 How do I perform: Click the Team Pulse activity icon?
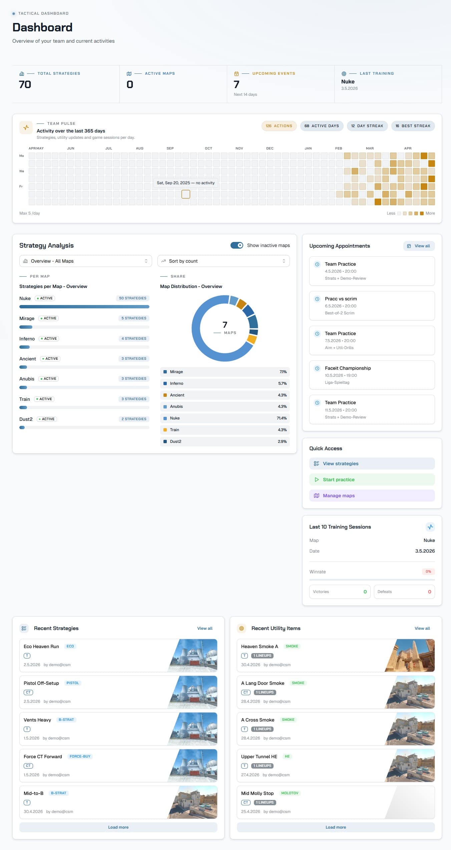(x=26, y=127)
